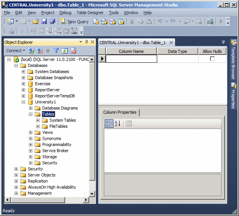The height and width of the screenshot is (216, 239).
Task: Collapse the University1 database node
Action: (x=23, y=102)
